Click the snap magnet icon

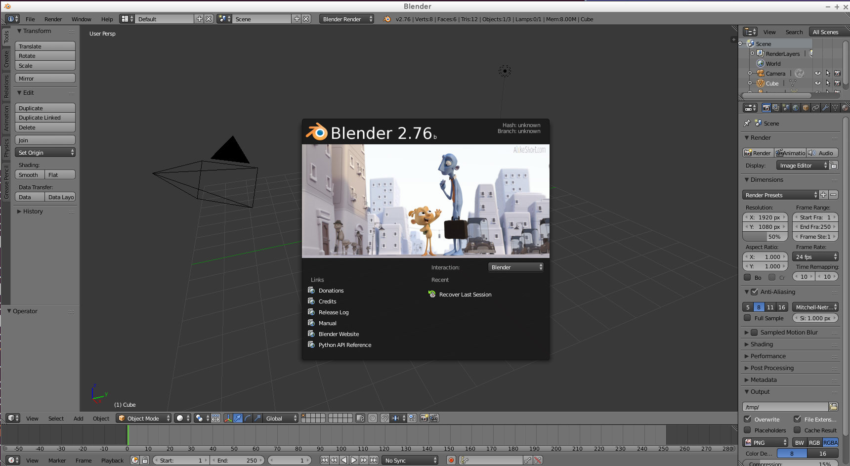click(385, 418)
